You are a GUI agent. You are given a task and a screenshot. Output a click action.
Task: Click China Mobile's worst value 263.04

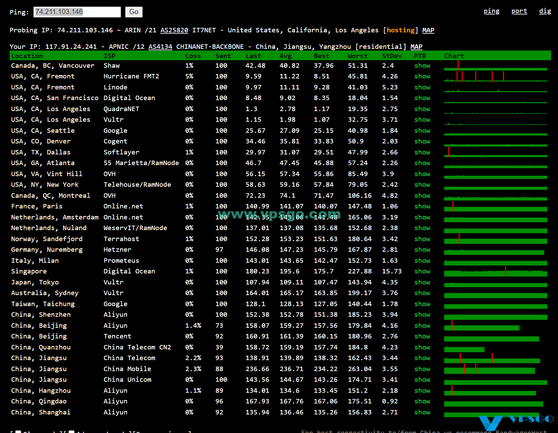[x=360, y=369]
